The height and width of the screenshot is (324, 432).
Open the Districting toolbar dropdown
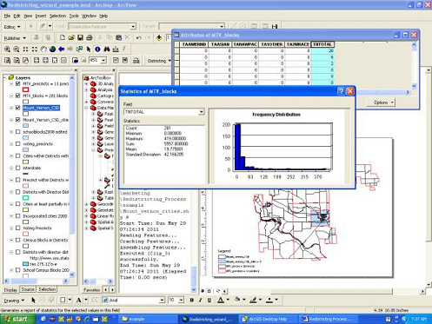coord(159,61)
